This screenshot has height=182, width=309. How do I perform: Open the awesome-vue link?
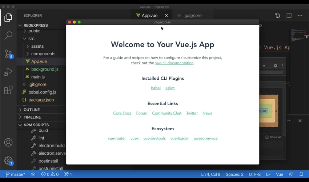tap(205, 138)
